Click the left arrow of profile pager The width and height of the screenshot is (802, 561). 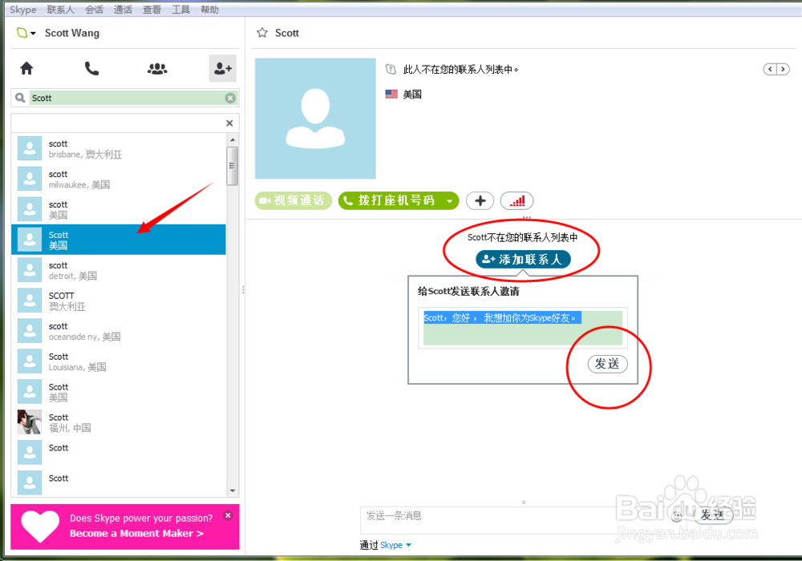click(770, 69)
